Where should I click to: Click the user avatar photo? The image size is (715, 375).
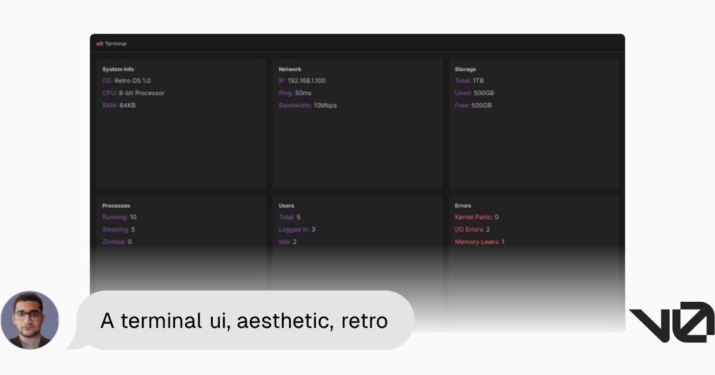pos(30,320)
